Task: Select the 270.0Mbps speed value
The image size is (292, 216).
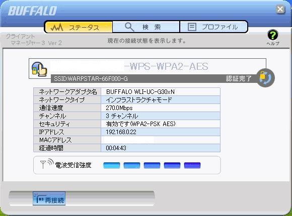Action: coord(119,108)
